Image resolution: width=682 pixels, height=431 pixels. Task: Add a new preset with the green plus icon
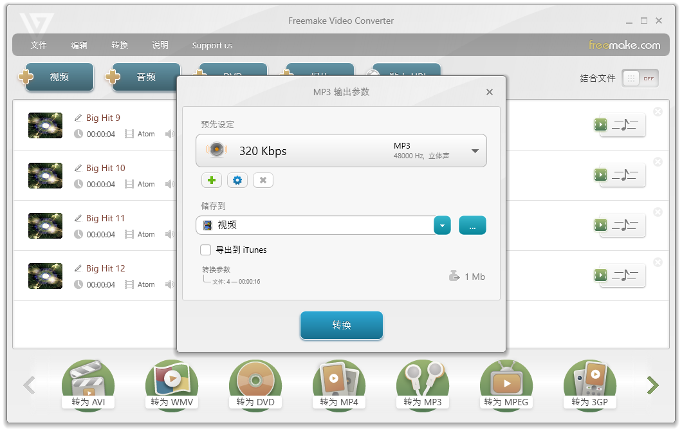[x=212, y=180]
